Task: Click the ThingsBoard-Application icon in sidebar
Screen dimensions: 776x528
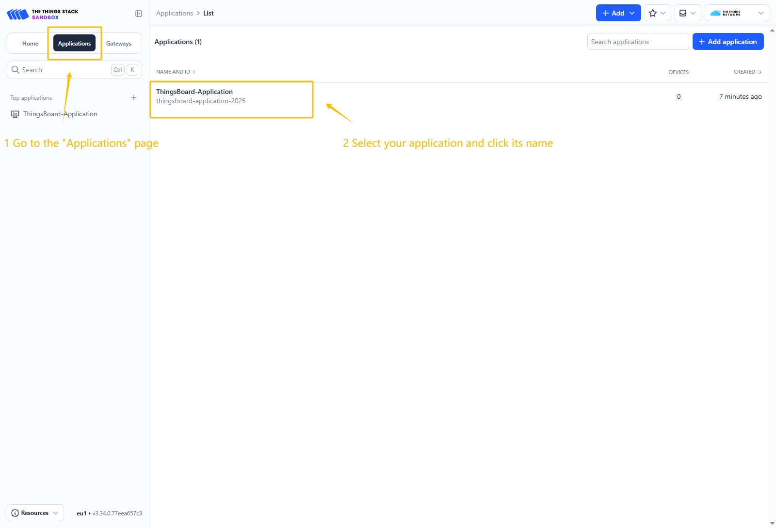Action: [15, 114]
